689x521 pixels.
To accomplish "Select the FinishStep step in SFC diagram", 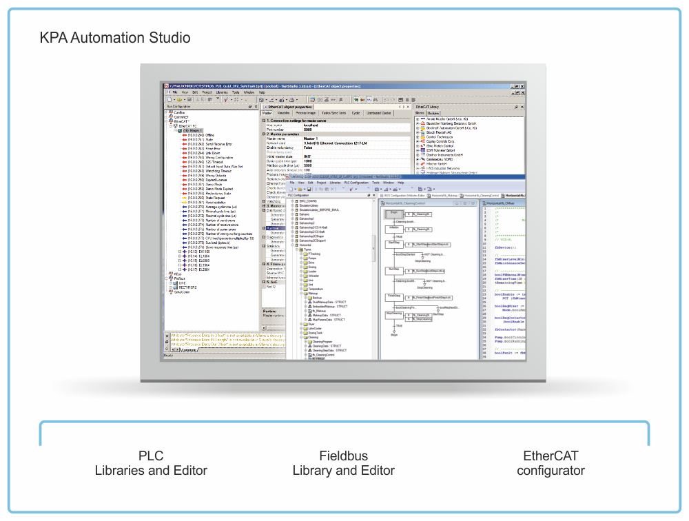I will 393,298.
